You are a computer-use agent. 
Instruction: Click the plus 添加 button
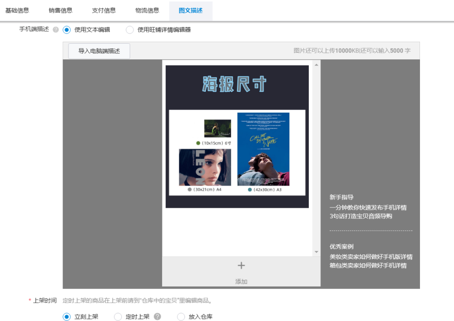coord(241,272)
